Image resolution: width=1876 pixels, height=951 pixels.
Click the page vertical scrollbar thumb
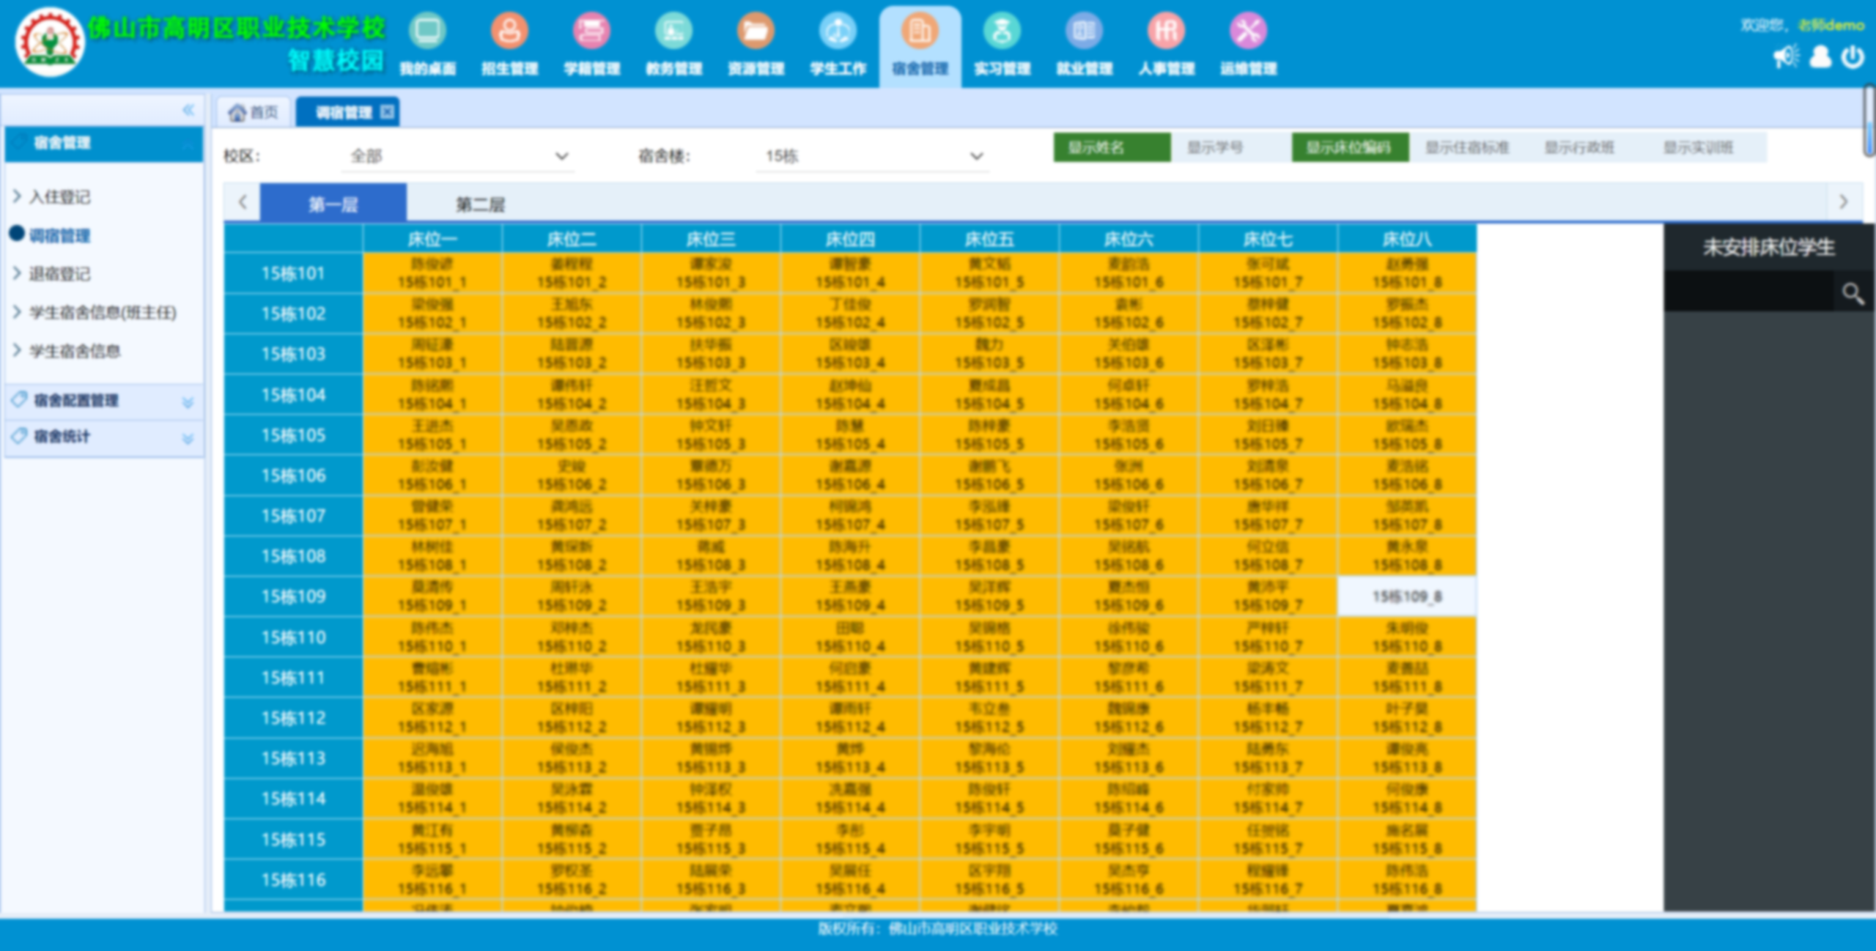(x=1870, y=121)
